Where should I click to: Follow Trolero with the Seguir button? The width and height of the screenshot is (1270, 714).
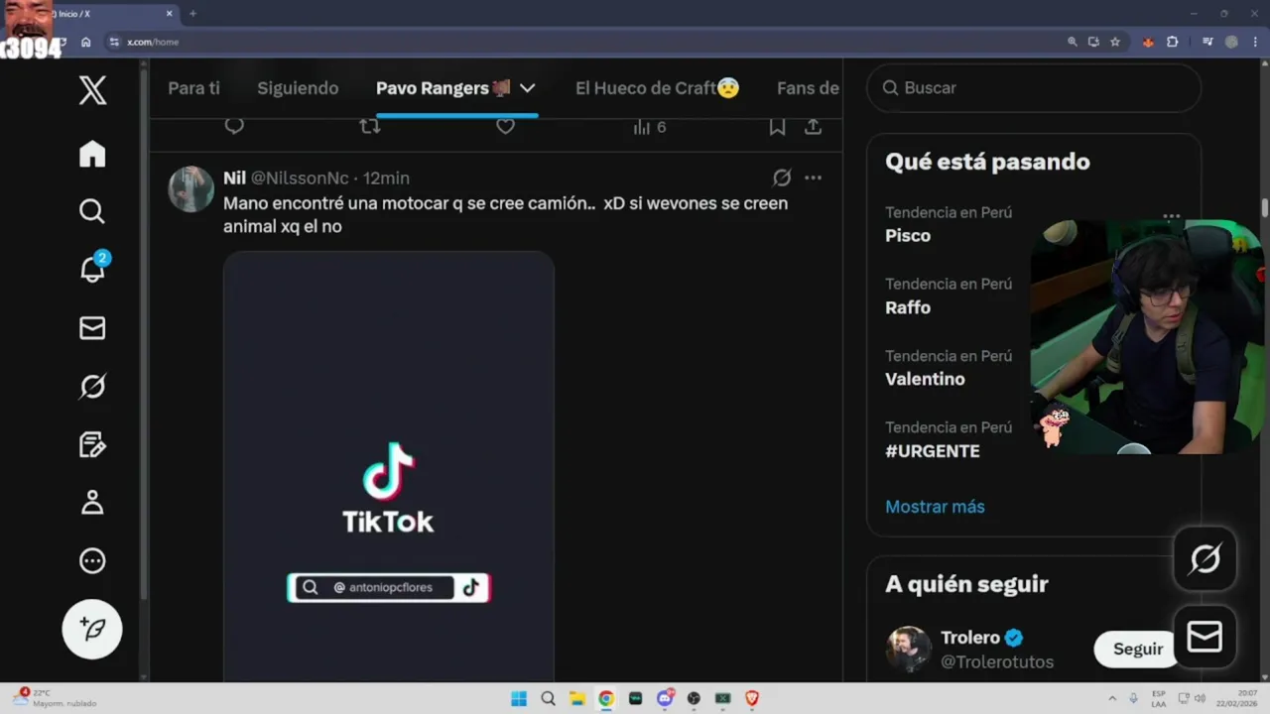coord(1137,649)
